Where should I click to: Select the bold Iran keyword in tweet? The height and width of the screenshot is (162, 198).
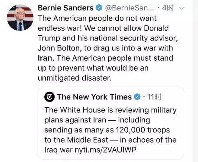click(45, 58)
